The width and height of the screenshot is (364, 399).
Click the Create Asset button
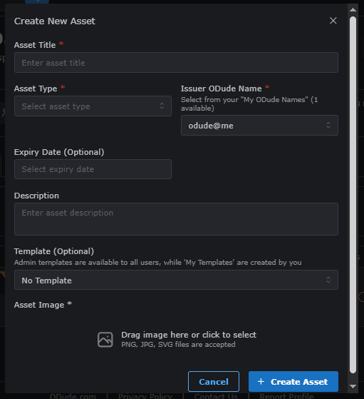pos(293,381)
